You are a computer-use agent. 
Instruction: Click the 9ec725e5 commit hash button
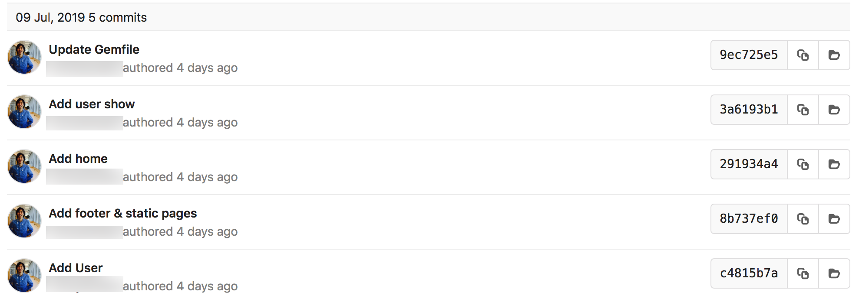tap(749, 55)
